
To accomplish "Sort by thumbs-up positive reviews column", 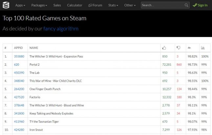I will point(164,48).
